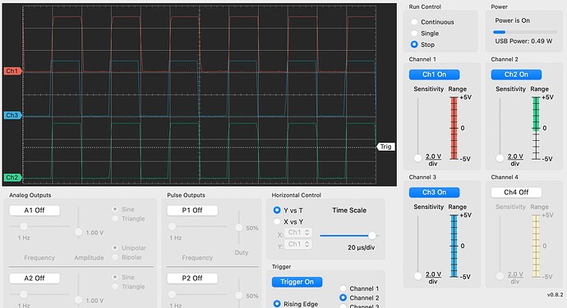567x308 pixels.
Task: Click the A1 amplitude slider knob
Action: (78, 233)
